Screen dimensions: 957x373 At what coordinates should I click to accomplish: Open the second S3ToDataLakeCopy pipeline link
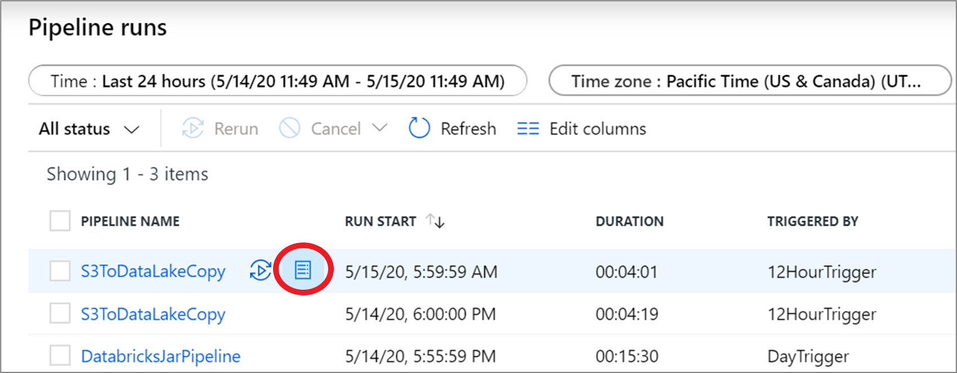153,314
